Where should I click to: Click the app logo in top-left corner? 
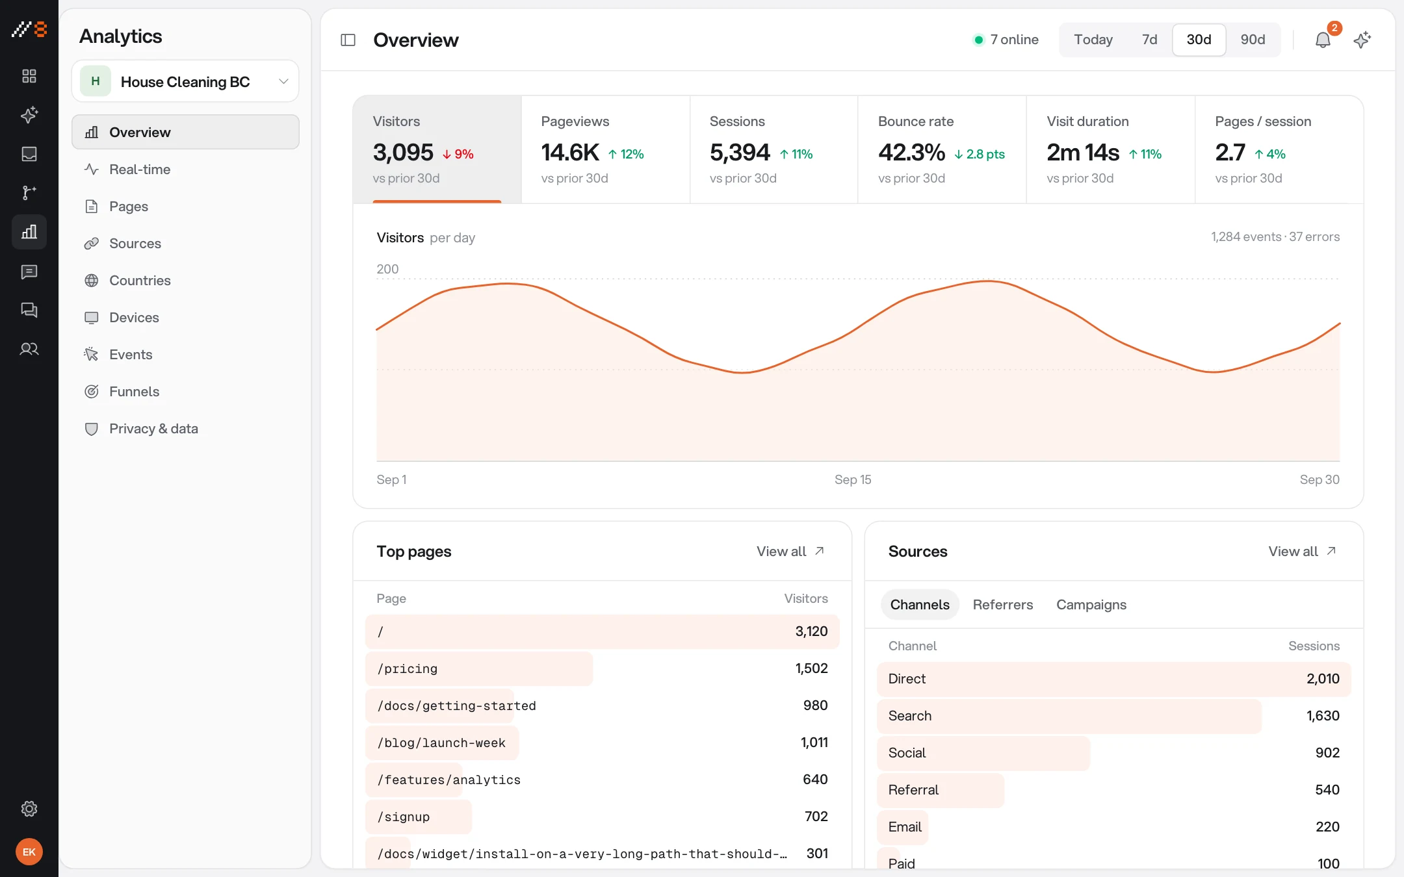pyautogui.click(x=29, y=29)
